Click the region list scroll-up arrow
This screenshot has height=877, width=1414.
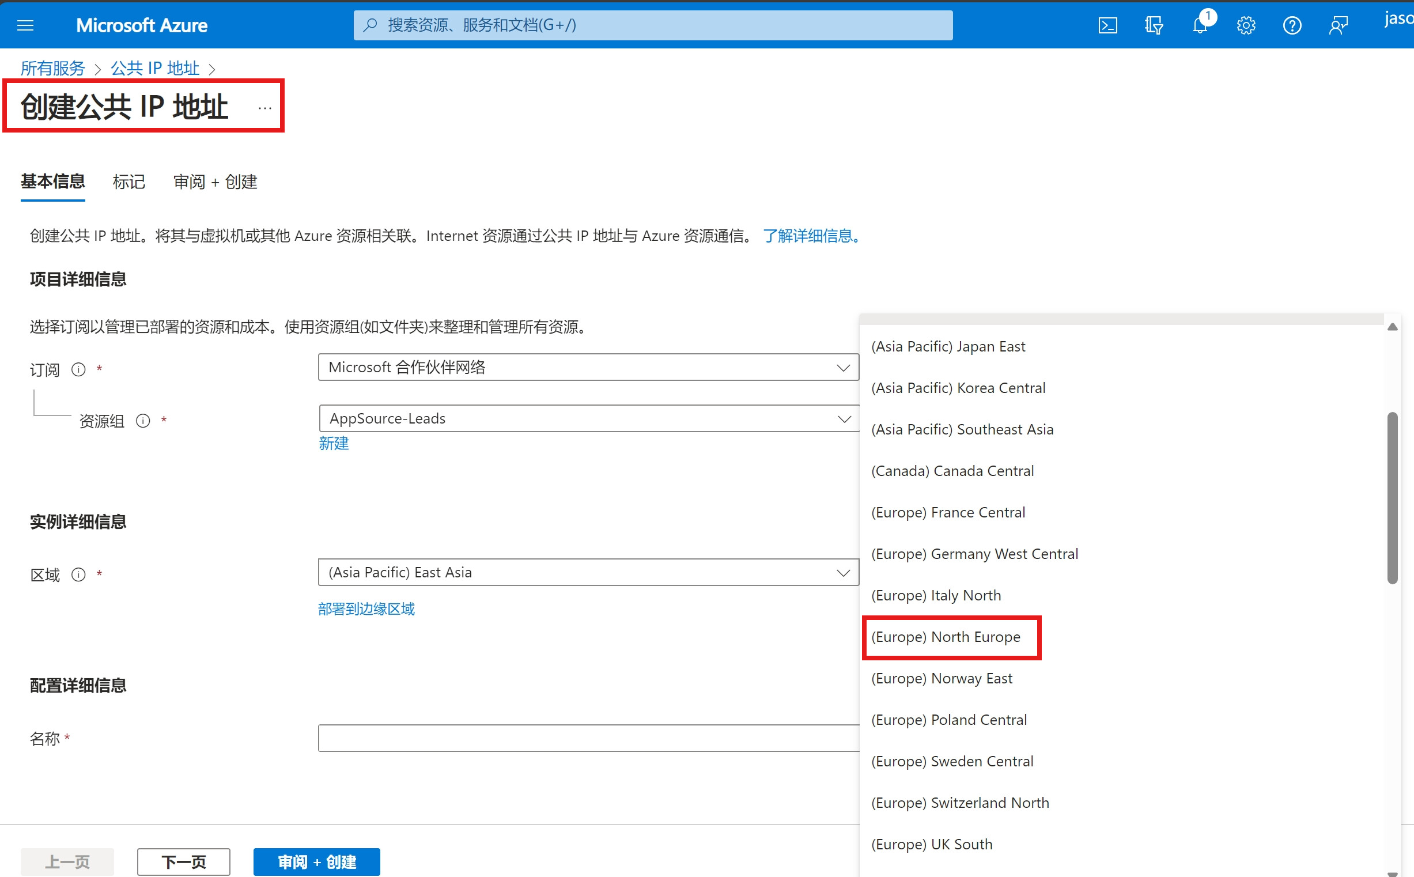click(1392, 327)
